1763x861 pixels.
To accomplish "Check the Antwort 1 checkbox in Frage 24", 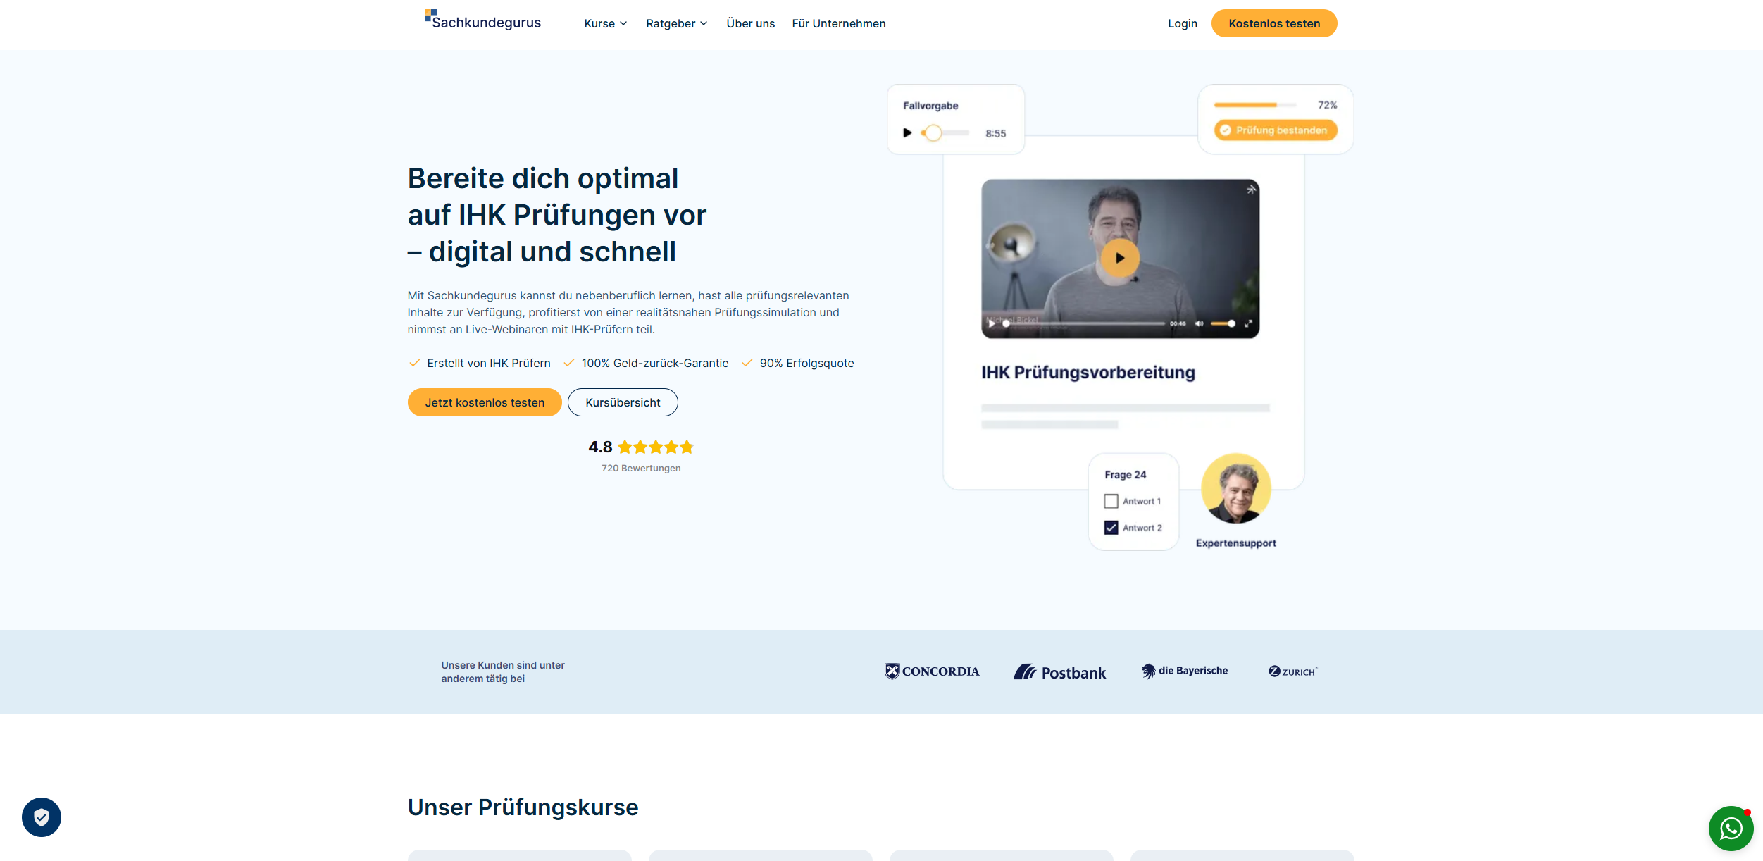I will pyautogui.click(x=1111, y=501).
